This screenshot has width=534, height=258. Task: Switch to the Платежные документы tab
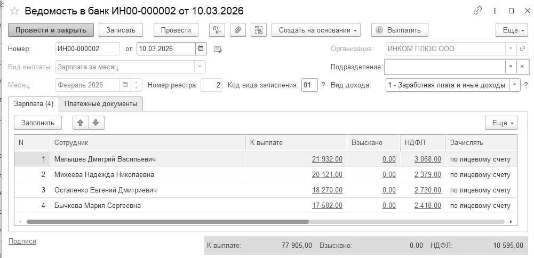pyautogui.click(x=101, y=103)
